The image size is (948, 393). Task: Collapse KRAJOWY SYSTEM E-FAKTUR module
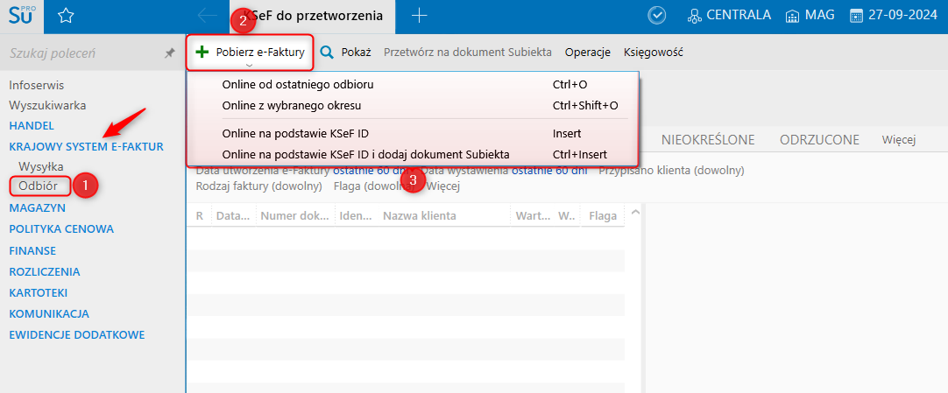tap(86, 146)
